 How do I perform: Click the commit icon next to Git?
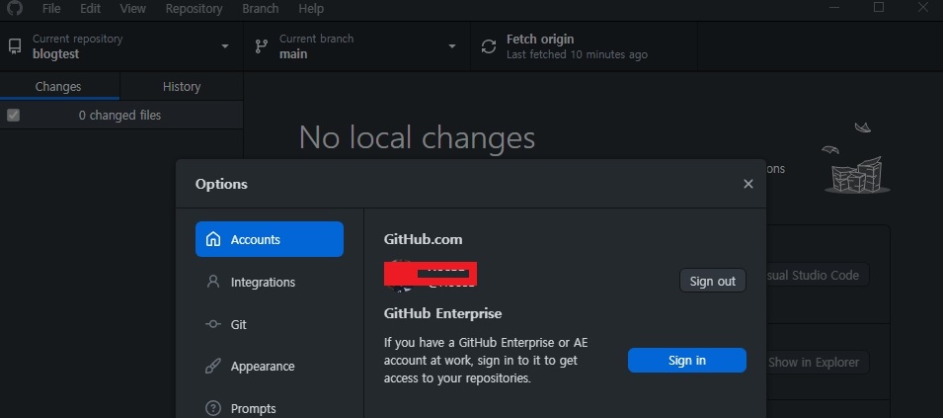pos(213,324)
